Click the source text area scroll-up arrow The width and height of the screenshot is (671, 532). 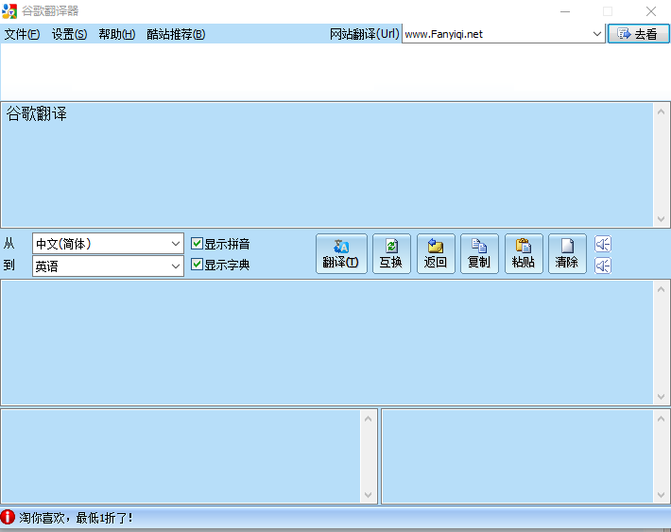pos(662,112)
